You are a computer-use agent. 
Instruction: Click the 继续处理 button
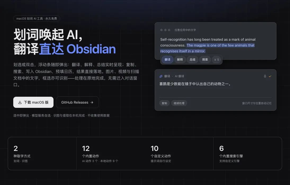(x=179, y=103)
